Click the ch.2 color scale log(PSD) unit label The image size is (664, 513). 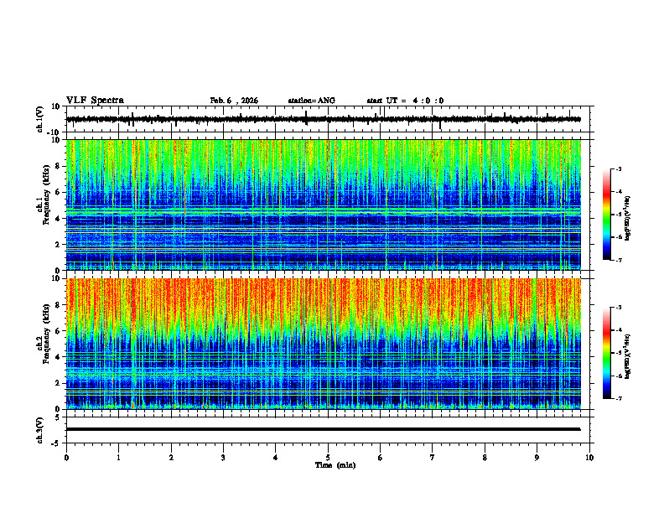pos(628,357)
